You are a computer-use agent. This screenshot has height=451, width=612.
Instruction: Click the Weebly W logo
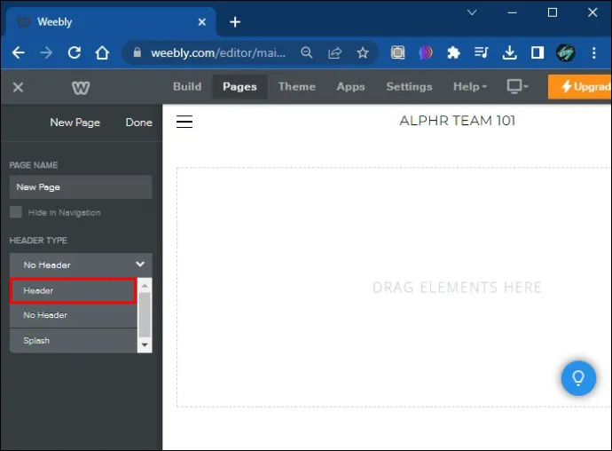pos(81,87)
